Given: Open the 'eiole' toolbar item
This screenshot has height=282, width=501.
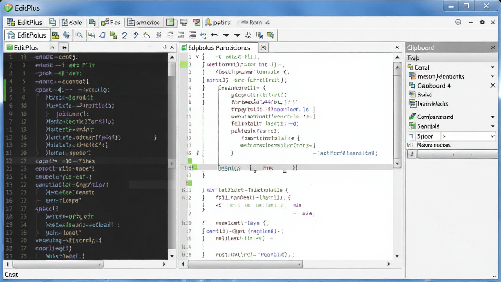Looking at the screenshot, I should point(72,23).
